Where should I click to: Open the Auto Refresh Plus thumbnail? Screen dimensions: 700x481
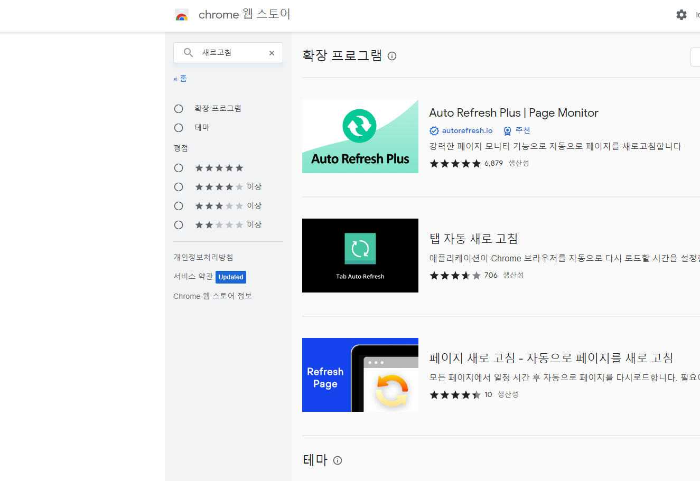point(360,136)
